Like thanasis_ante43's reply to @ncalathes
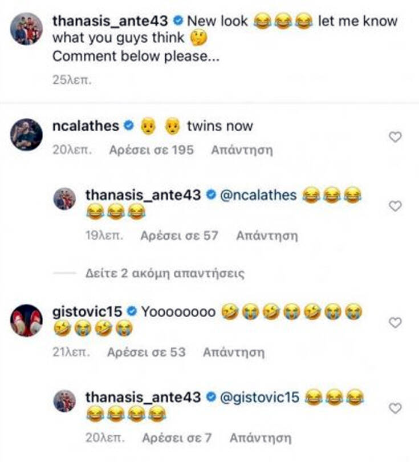Viewport: 419px width, 462px height. pyautogui.click(x=395, y=206)
